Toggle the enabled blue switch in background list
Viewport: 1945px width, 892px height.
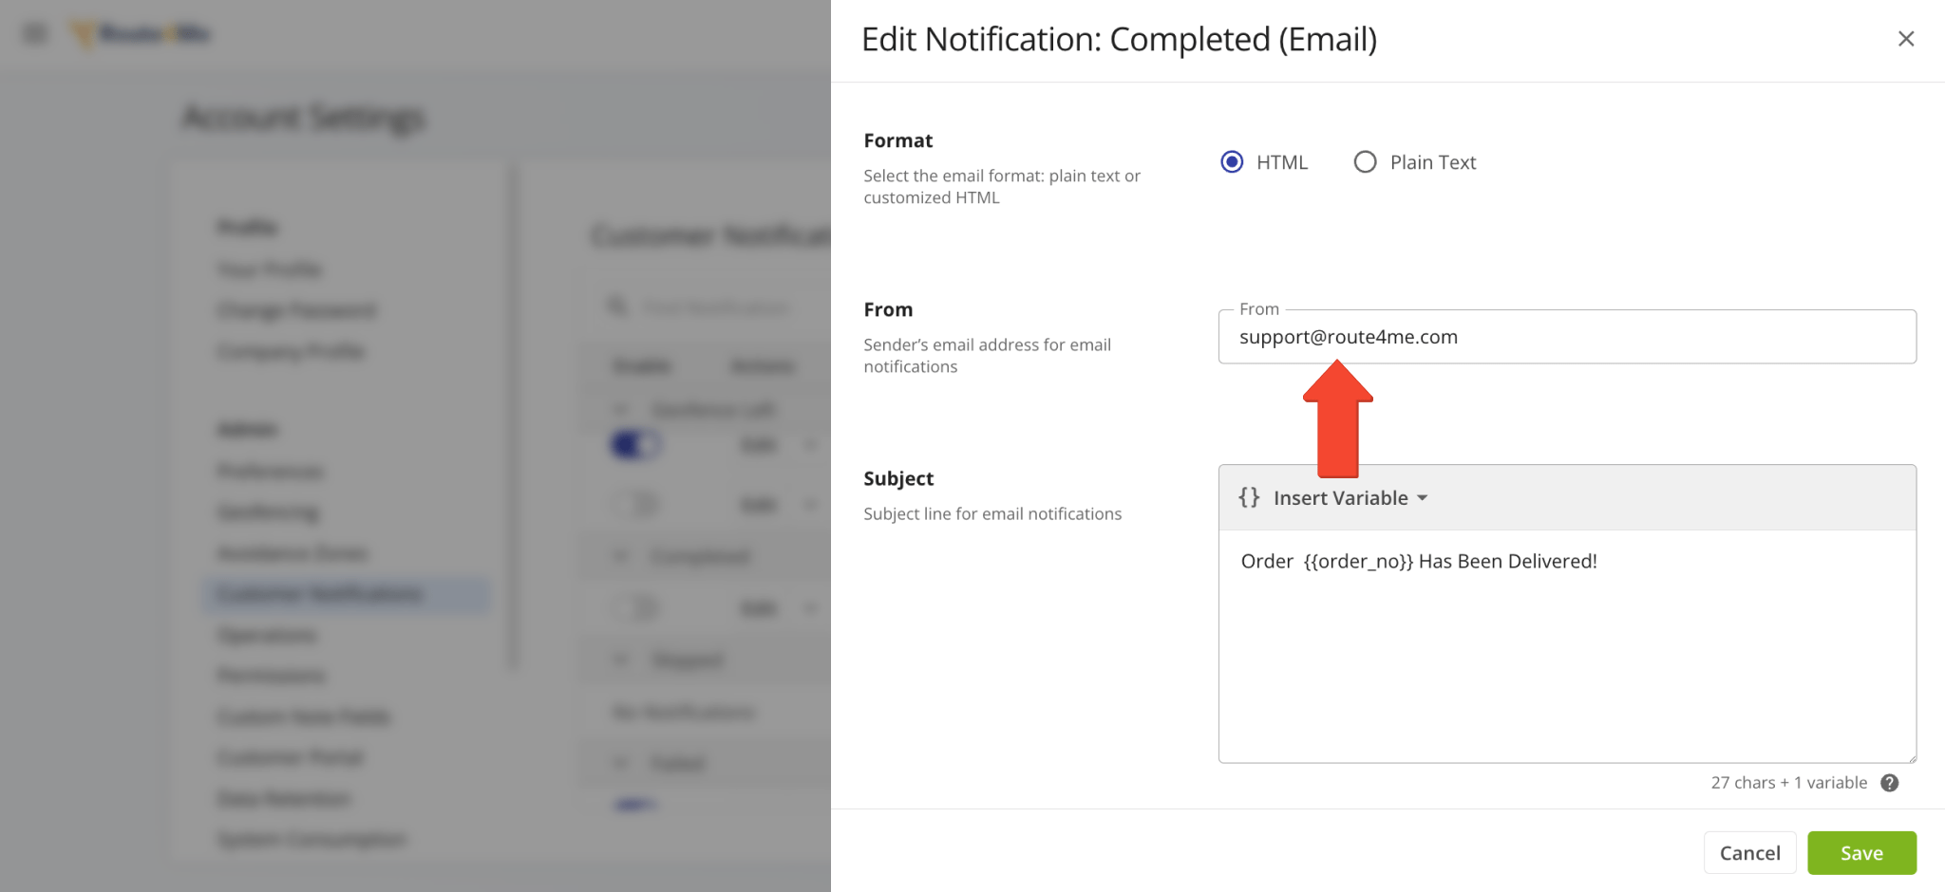coord(635,444)
